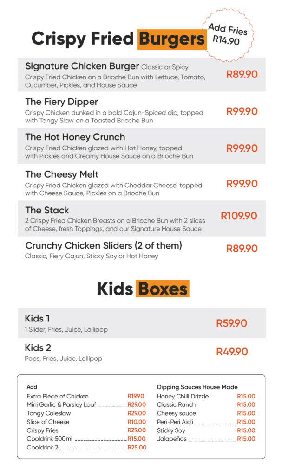288x475 pixels.
Task: Click the Crispy Fried Burgers heading
Action: [118, 39]
